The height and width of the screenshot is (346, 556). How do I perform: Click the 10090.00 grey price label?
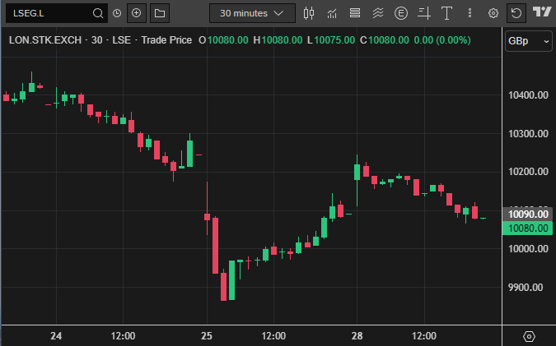click(x=528, y=215)
